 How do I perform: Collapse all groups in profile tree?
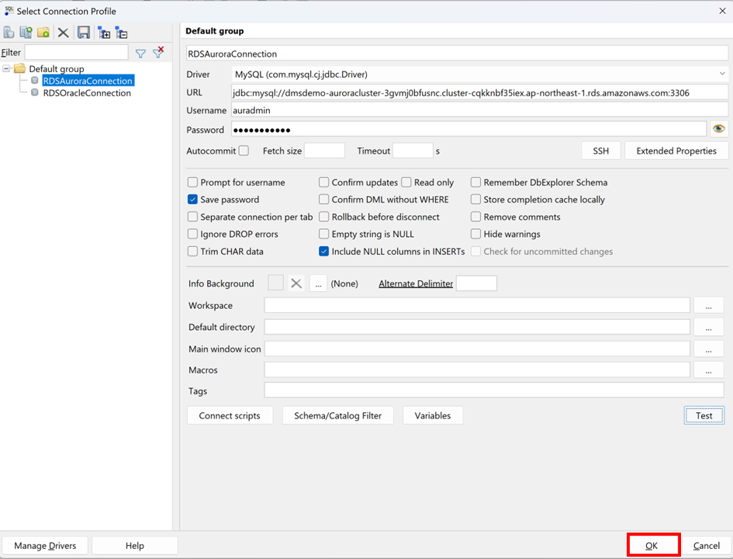122,33
